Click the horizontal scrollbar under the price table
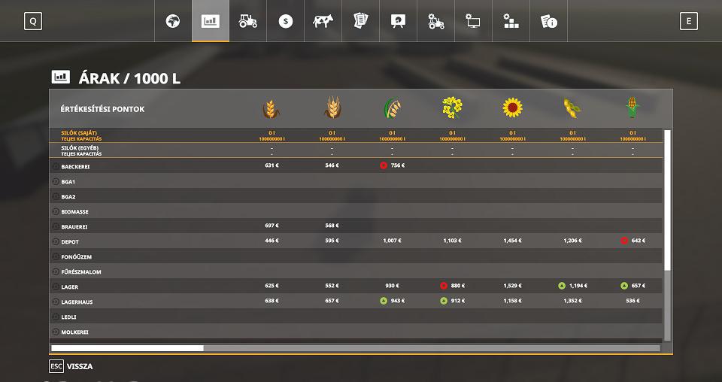Viewport: 722px width, 382px height. pos(127,348)
